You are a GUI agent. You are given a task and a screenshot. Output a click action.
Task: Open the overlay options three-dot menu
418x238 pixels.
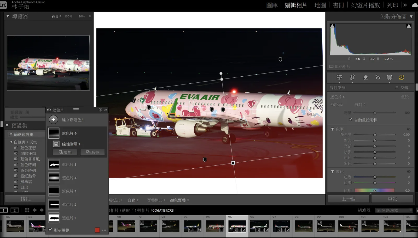[x=104, y=230]
